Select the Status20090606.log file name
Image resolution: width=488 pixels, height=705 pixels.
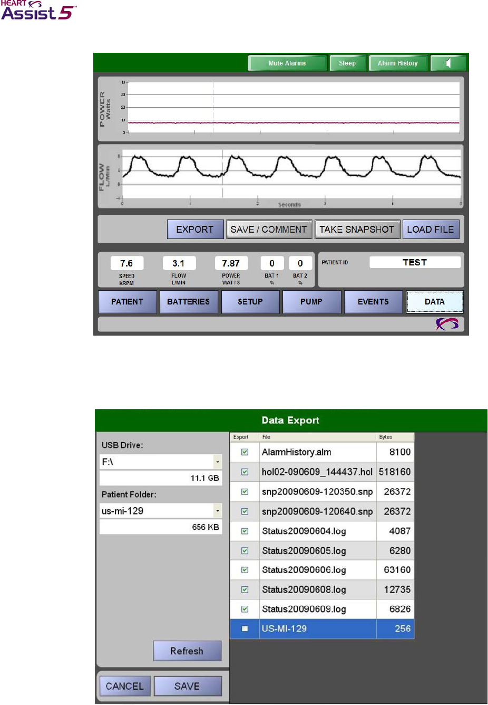tap(304, 570)
